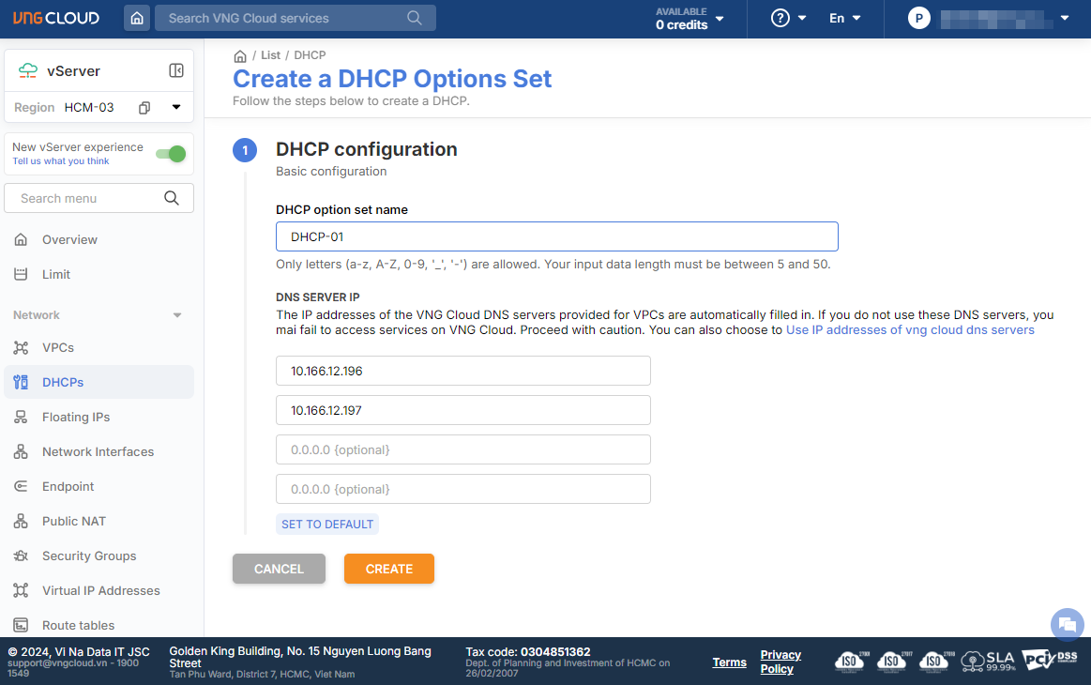Click the breadcrumb home icon
1091x685 pixels.
tap(240, 56)
